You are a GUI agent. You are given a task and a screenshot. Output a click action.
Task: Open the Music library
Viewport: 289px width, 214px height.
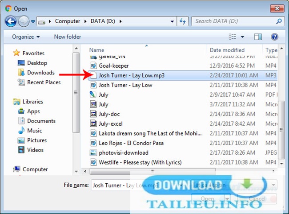pos(35,131)
